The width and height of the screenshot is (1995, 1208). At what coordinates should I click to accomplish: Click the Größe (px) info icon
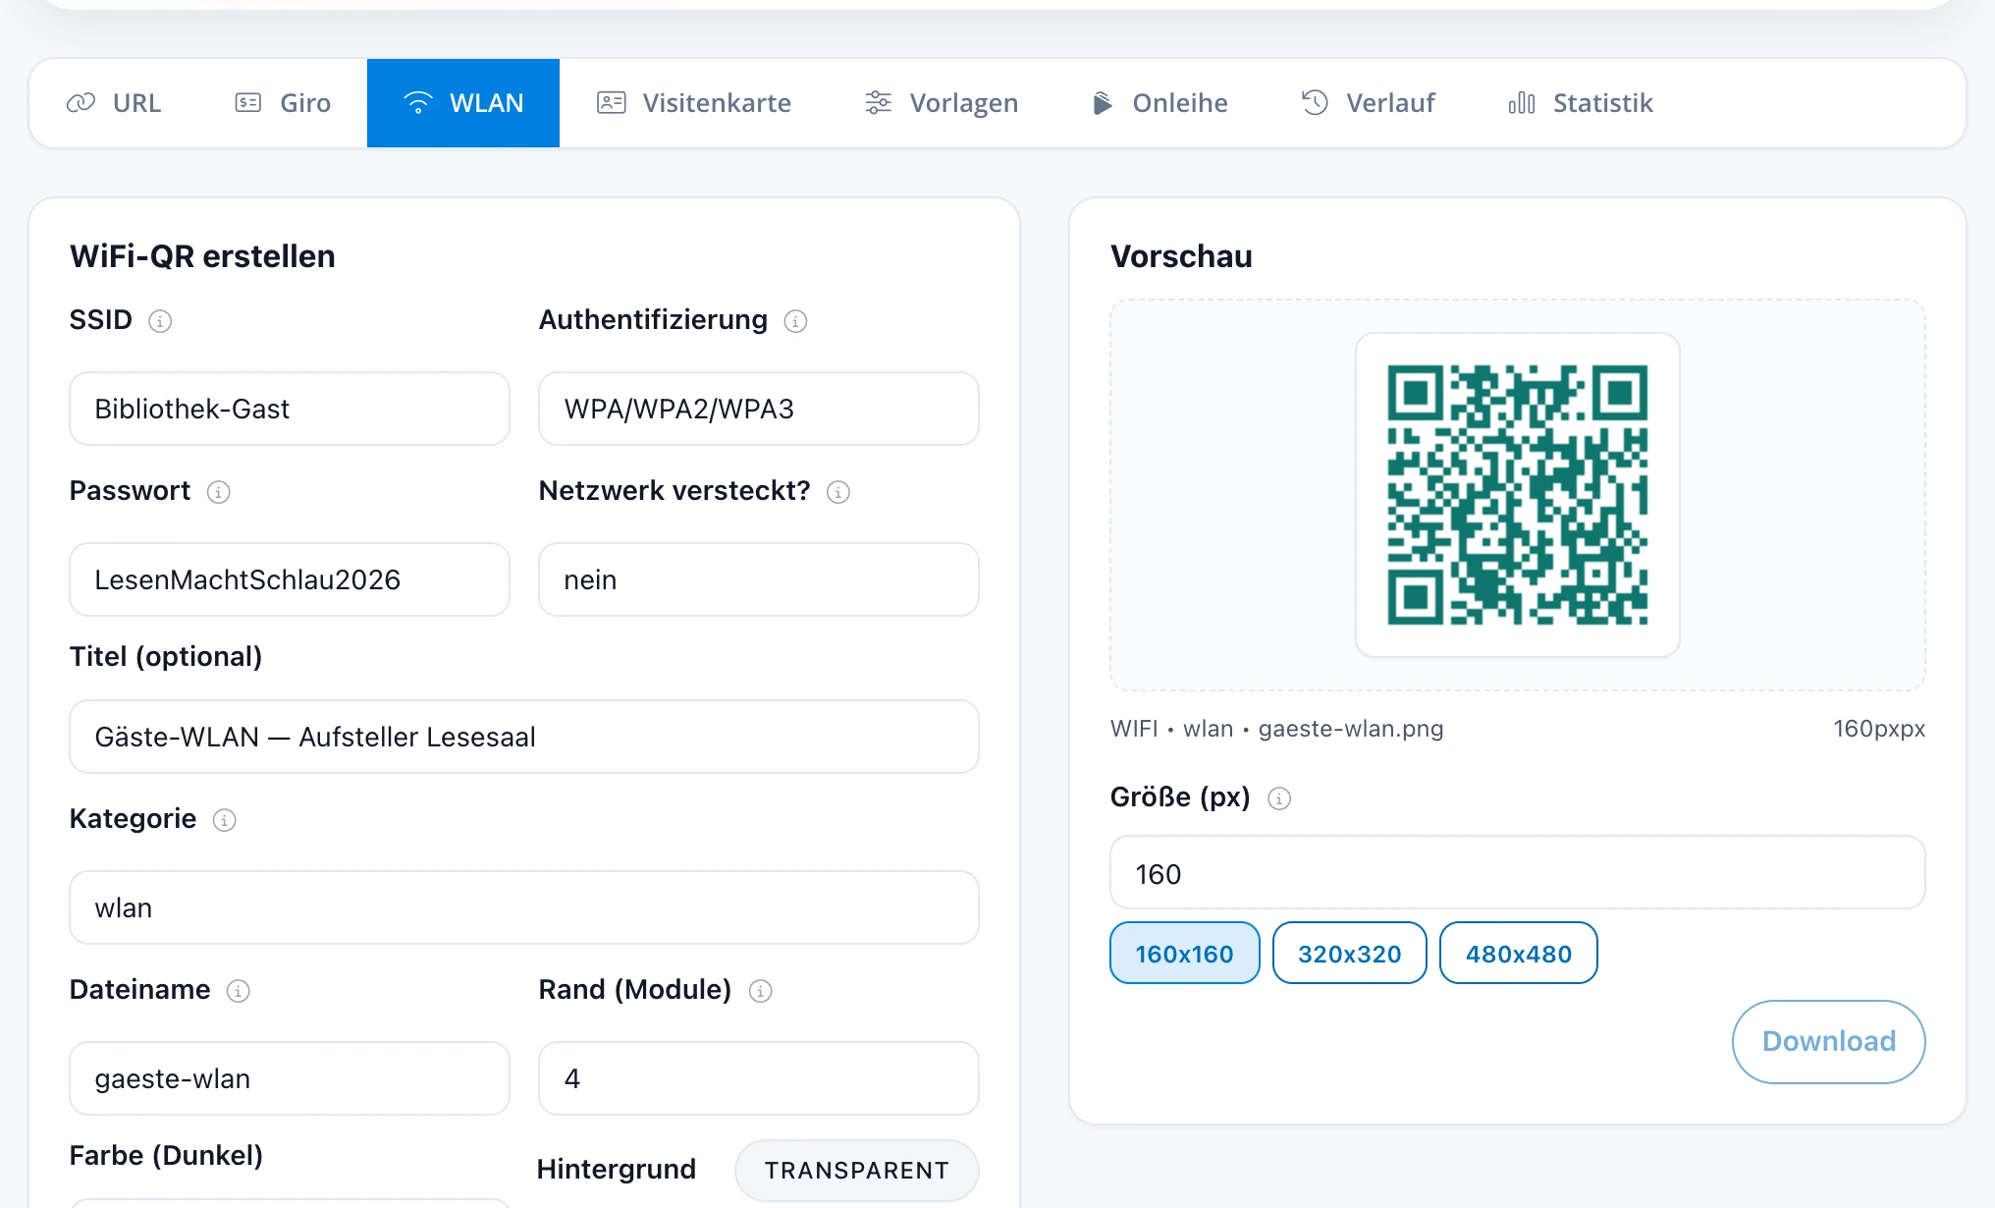[1279, 798]
